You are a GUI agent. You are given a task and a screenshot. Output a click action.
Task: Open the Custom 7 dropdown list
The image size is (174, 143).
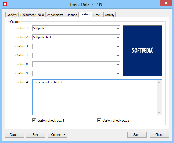118,56
